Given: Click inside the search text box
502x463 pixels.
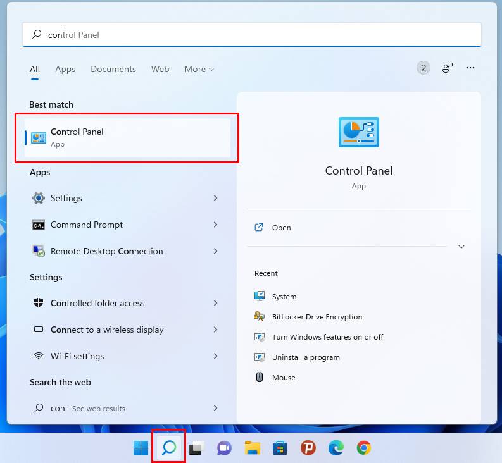Looking at the screenshot, I should (253, 35).
